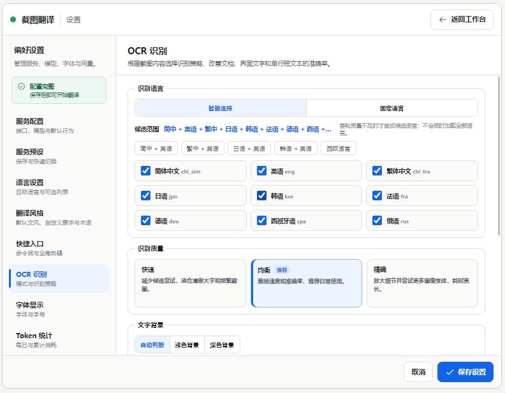Apply the 韩语 + 英语 preset
This screenshot has height=393, width=505.
pos(296,149)
